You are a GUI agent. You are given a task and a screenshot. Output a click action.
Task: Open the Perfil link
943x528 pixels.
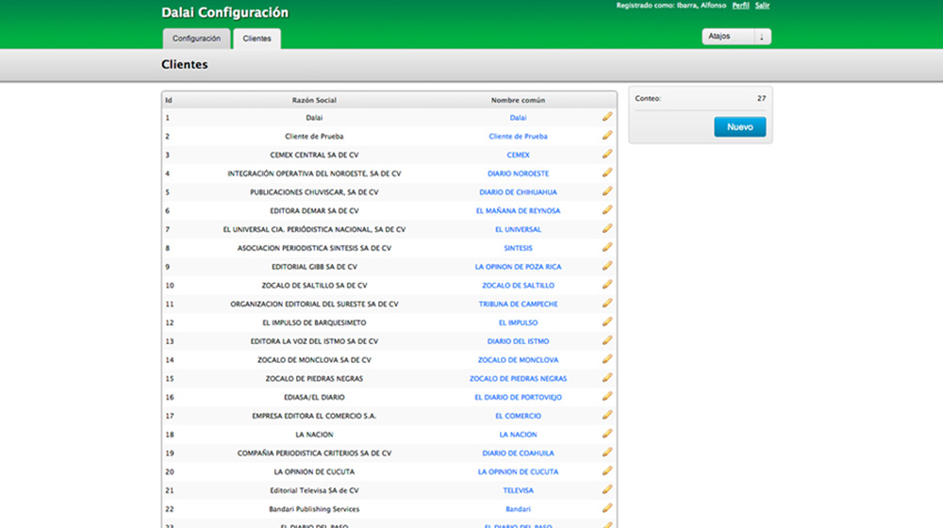(x=740, y=6)
